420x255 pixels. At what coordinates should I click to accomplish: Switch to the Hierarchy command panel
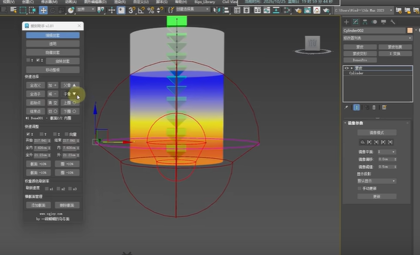365,22
